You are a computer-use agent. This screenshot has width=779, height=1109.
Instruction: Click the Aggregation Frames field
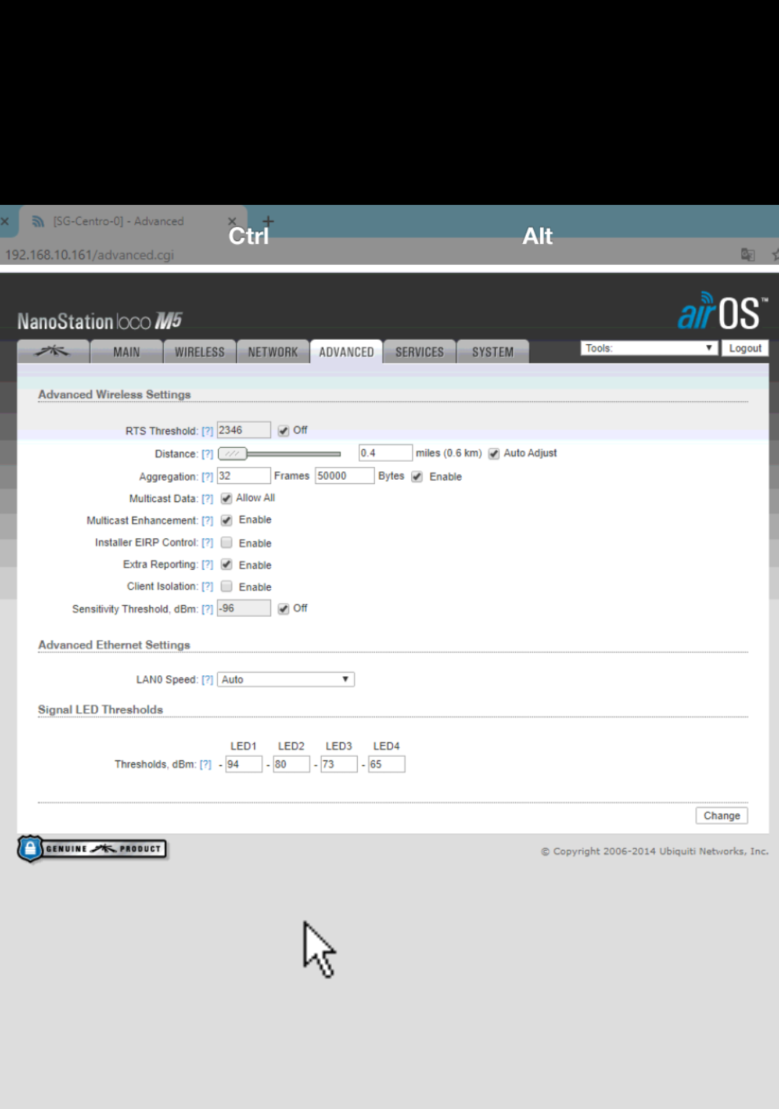[244, 475]
